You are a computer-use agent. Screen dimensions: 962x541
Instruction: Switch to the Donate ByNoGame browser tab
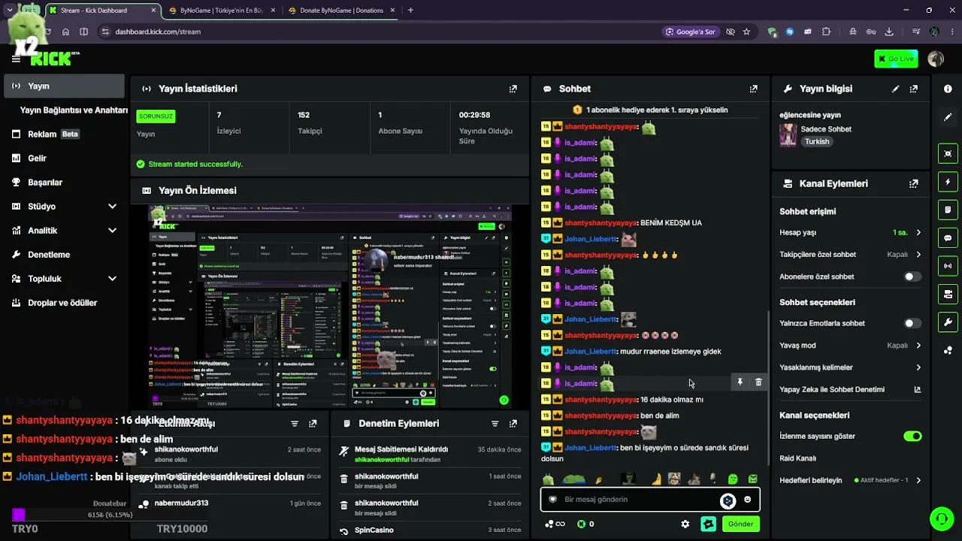(x=342, y=11)
